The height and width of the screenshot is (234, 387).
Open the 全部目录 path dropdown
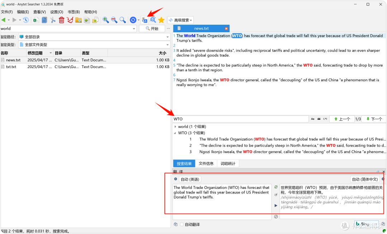(168, 37)
